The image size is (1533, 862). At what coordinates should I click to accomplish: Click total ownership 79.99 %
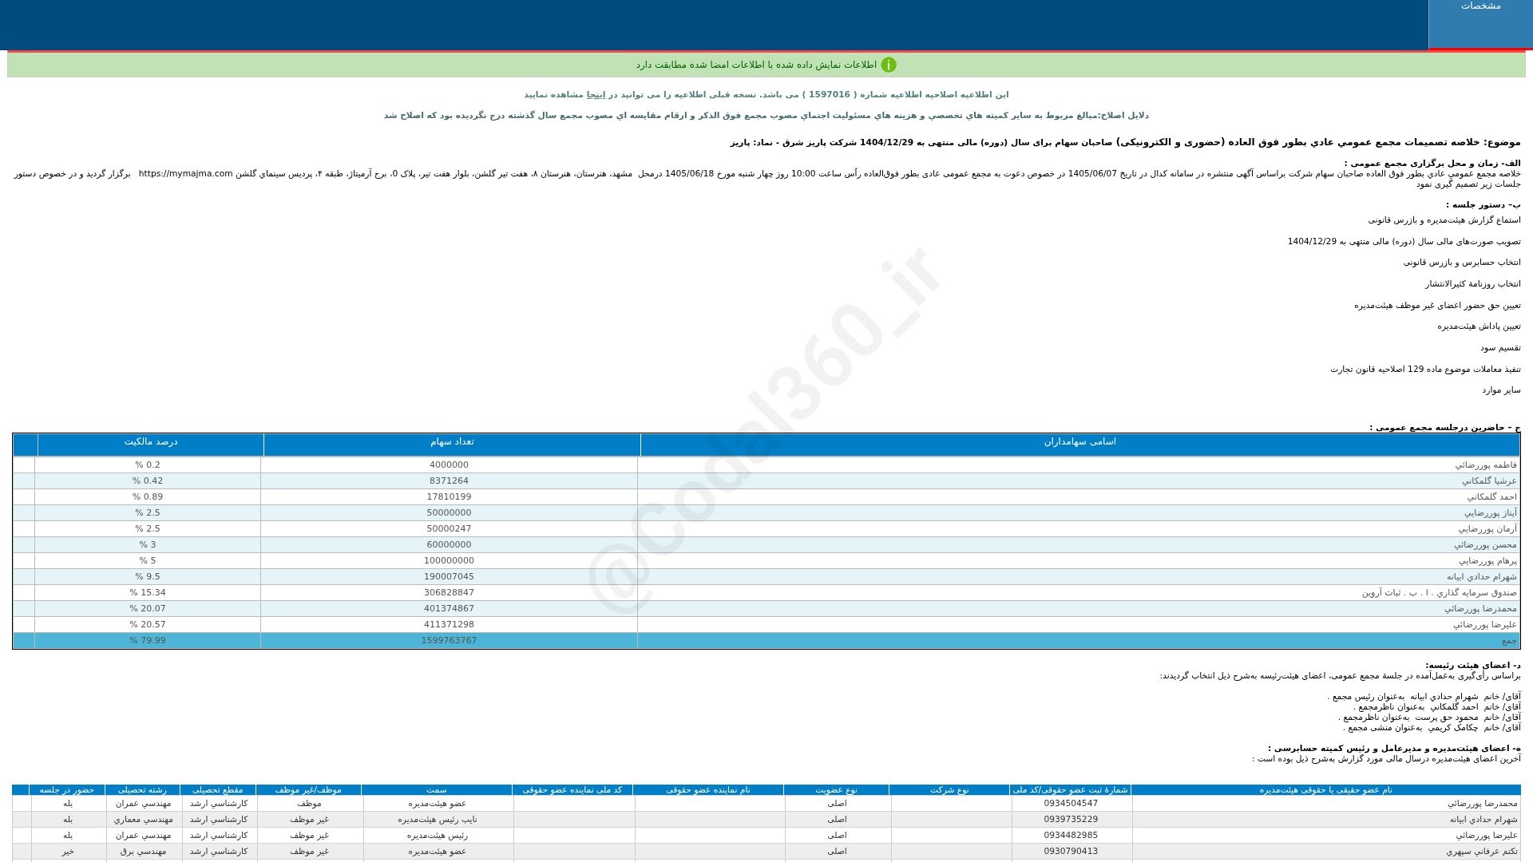point(148,641)
